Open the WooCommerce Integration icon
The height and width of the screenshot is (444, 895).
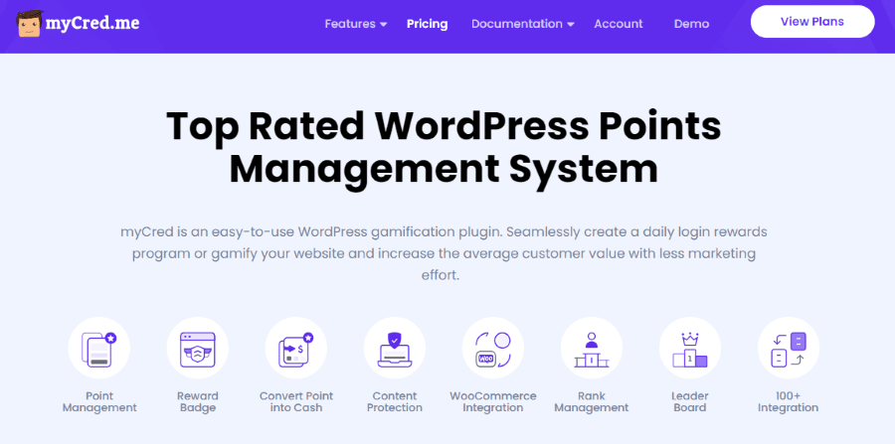pos(493,348)
